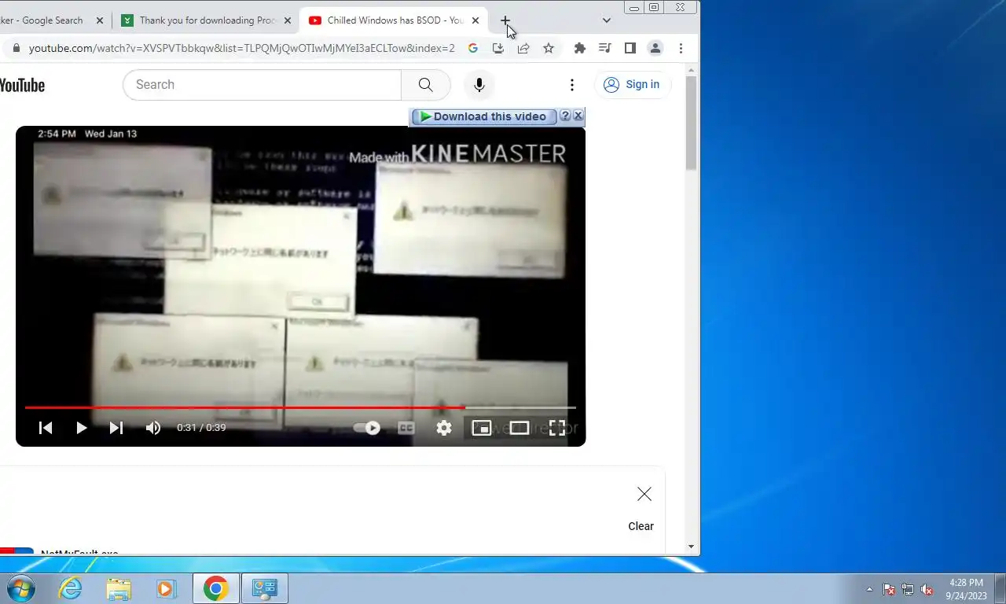1006x604 pixels.
Task: Click the YouTube URL address bar
Action: click(242, 48)
